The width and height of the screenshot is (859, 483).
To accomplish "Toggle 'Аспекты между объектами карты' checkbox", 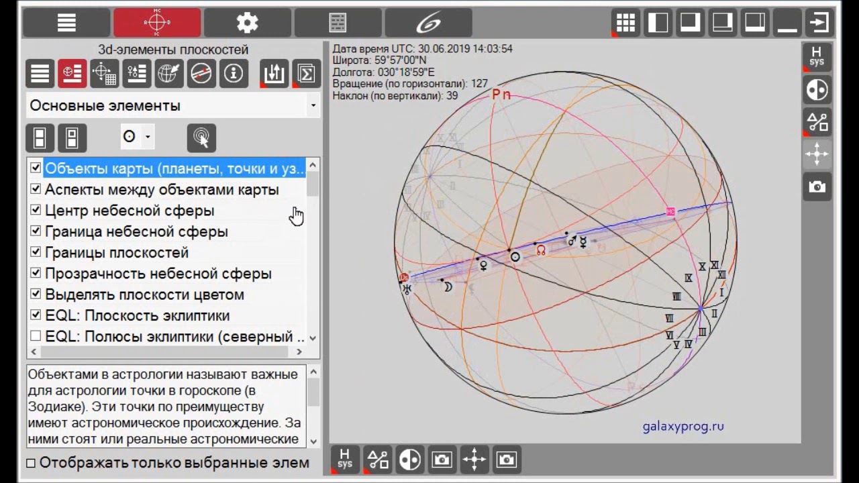I will (36, 189).
